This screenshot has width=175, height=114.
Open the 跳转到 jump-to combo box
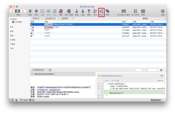pyautogui.click(x=158, y=18)
